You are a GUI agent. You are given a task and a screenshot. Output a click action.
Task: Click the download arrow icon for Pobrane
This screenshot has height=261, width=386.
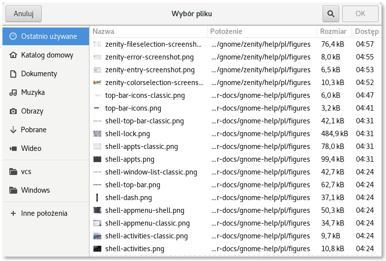(13, 130)
